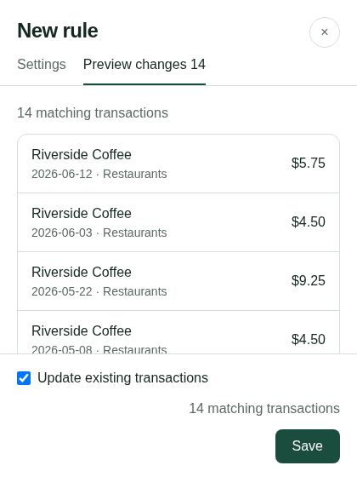Select the Riverside Coffee transaction dated 2026-06-03
The height and width of the screenshot is (477, 357).
pos(178,222)
